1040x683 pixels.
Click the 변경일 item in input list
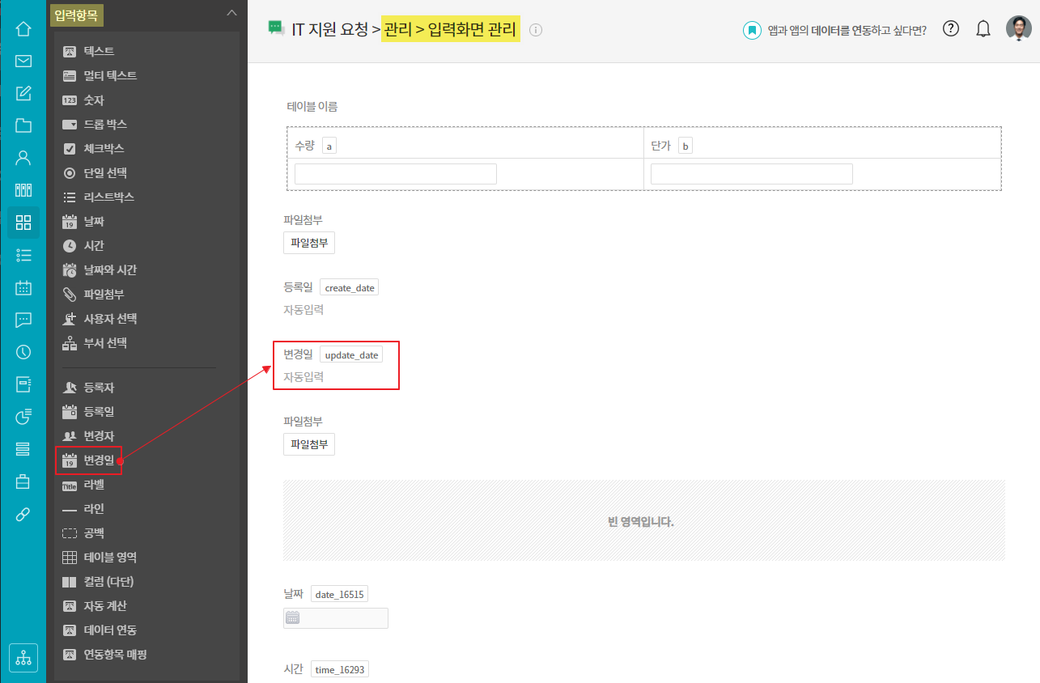99,460
